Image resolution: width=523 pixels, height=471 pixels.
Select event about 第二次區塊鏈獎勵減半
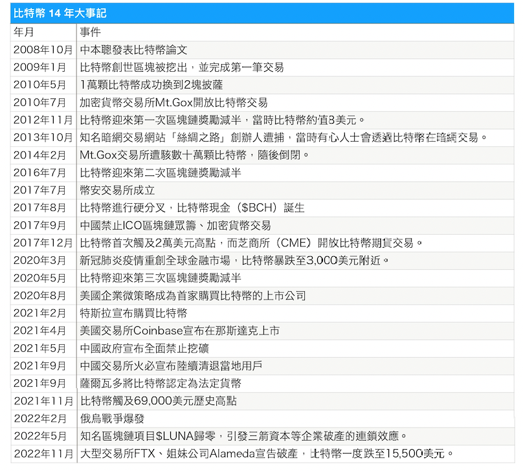(161, 173)
